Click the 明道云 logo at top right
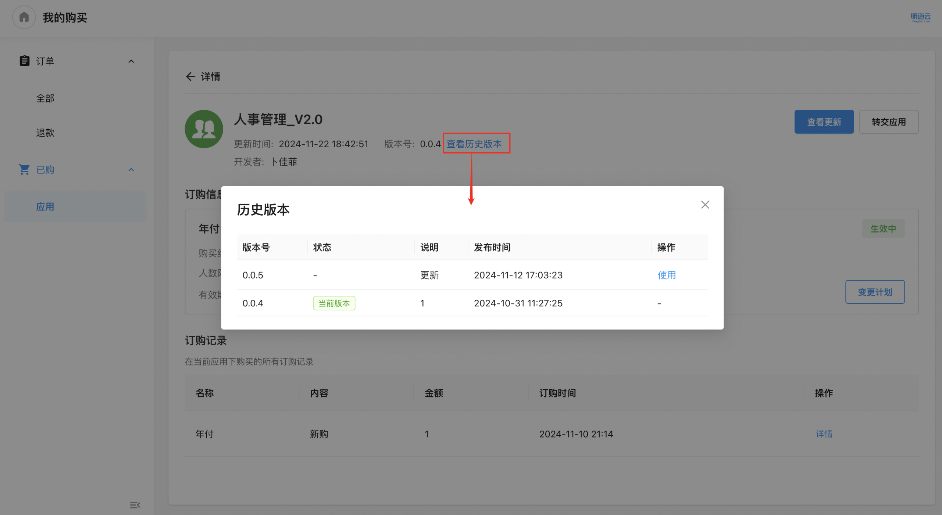This screenshot has width=942, height=515. click(920, 18)
